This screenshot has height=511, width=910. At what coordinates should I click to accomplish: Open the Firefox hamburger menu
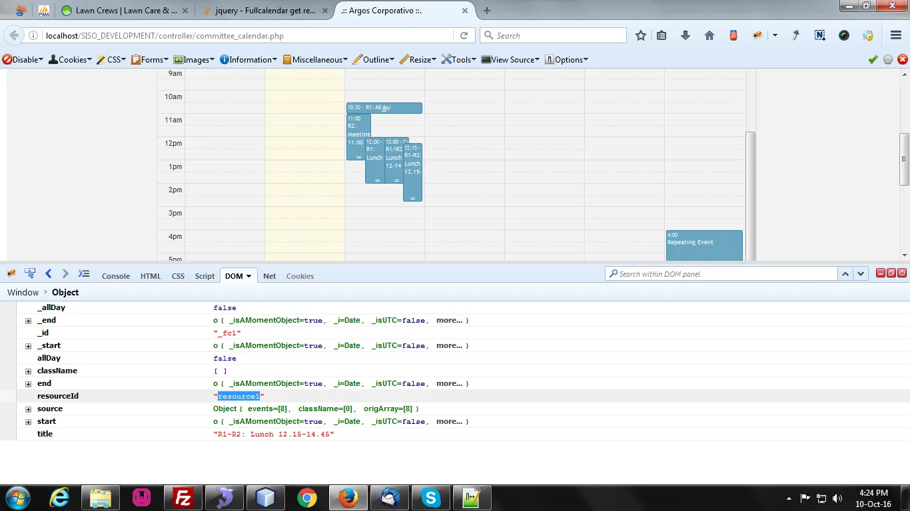tap(896, 36)
